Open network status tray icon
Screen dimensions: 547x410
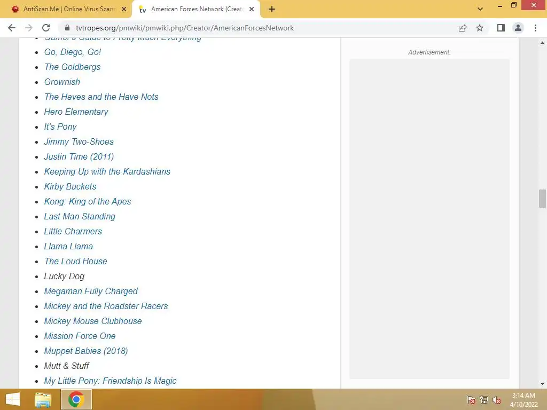point(484,400)
